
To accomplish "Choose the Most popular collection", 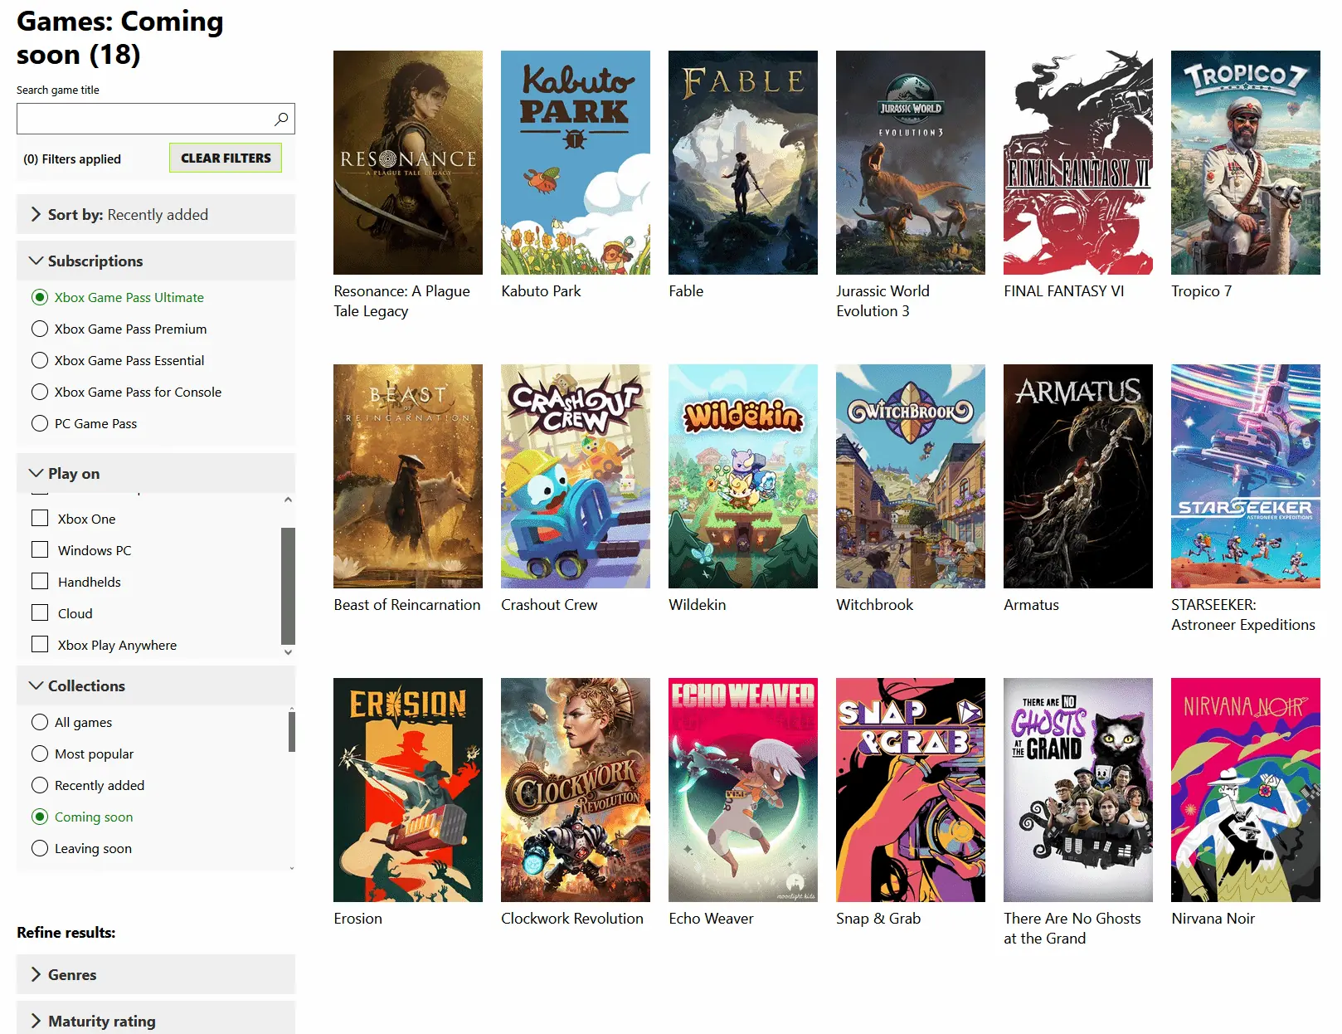I will click(40, 754).
